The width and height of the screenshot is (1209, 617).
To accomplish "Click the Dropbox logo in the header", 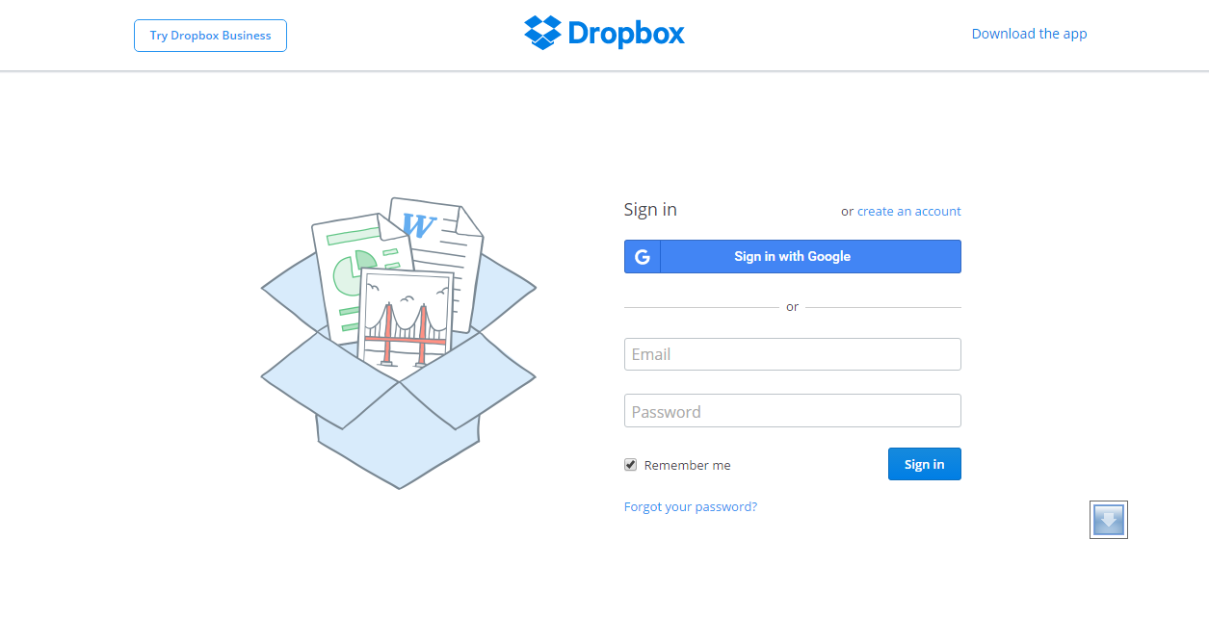I will coord(604,33).
